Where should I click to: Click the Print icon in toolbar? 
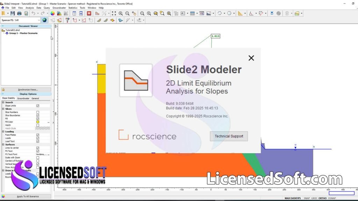(x=20, y=14)
